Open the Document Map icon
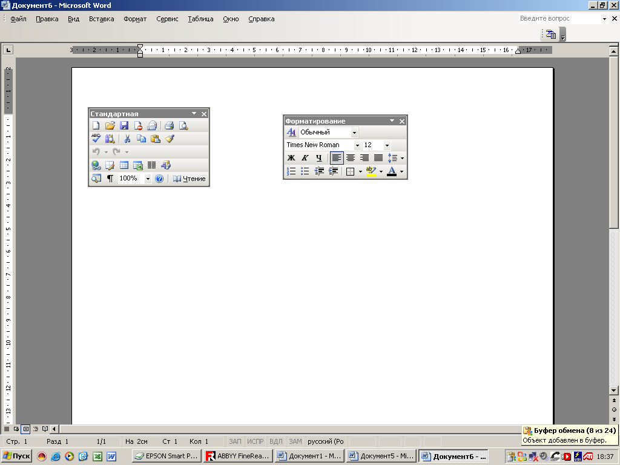 point(96,179)
